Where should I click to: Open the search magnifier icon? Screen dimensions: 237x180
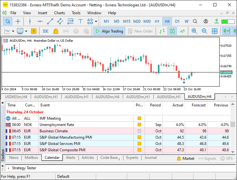click(195, 21)
